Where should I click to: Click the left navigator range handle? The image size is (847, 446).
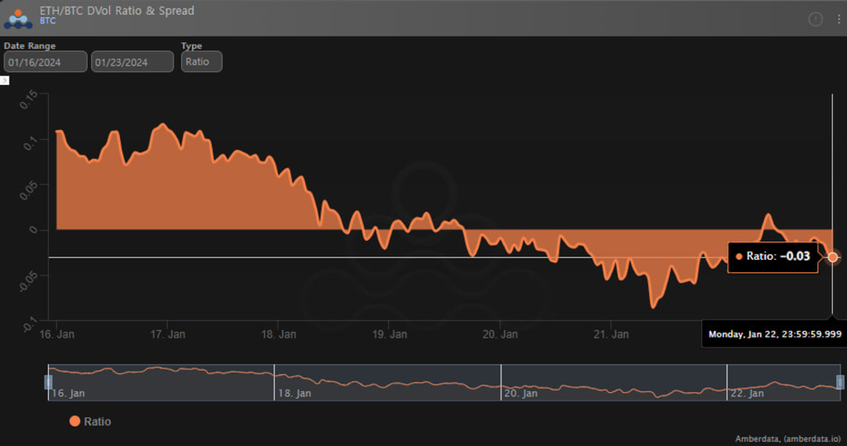click(48, 381)
